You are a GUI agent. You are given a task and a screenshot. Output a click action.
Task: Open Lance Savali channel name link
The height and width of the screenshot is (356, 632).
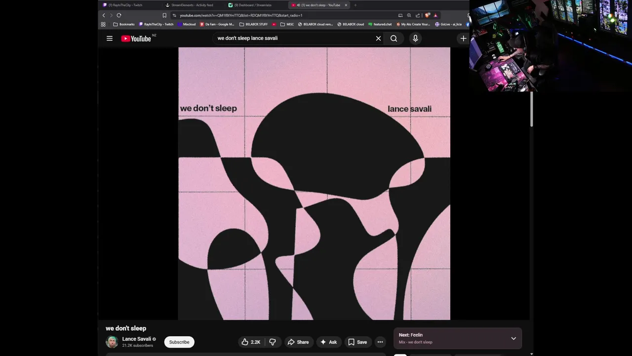pos(137,339)
